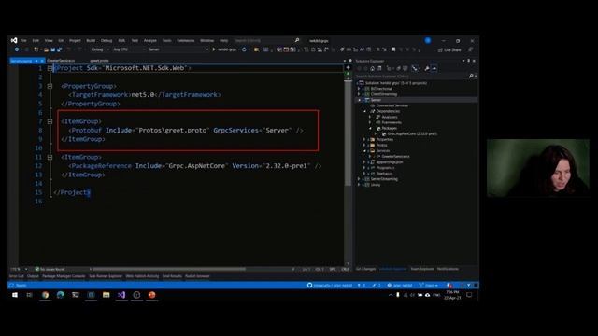This screenshot has width=598, height=336.
Task: Collapse the PropertyGroup fold on line 3
Action: 50,86
